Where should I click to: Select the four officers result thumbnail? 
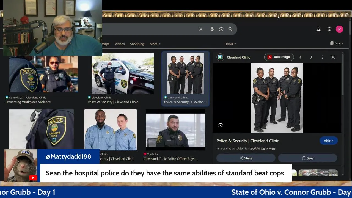pos(186,73)
